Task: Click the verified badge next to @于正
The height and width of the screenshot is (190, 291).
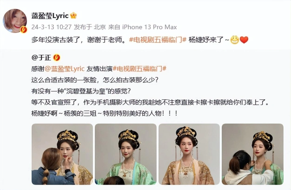Action: pos(57,58)
